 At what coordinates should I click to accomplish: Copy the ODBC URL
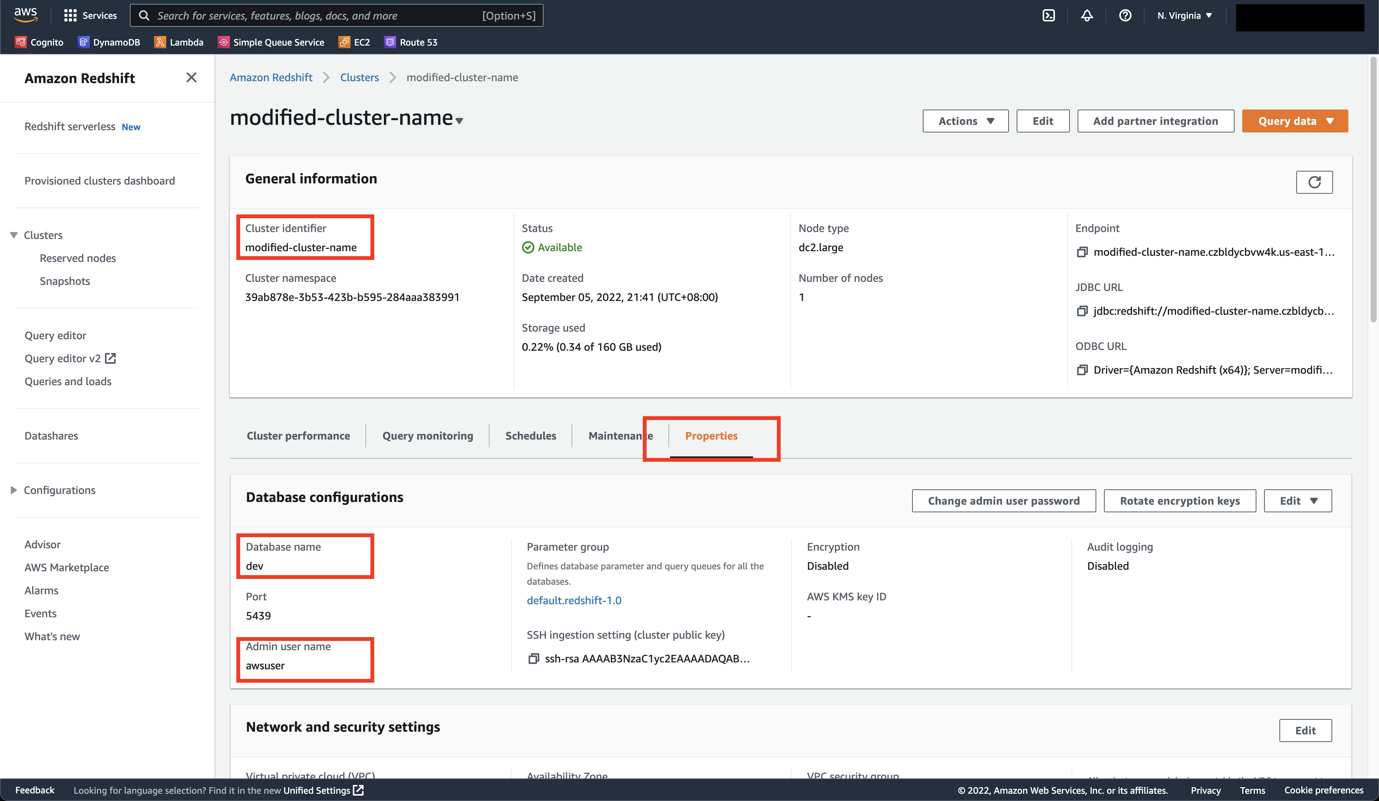pos(1082,370)
